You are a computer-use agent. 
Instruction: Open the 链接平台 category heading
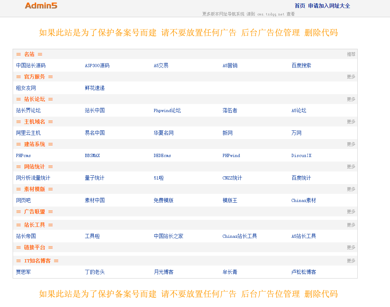(34, 247)
